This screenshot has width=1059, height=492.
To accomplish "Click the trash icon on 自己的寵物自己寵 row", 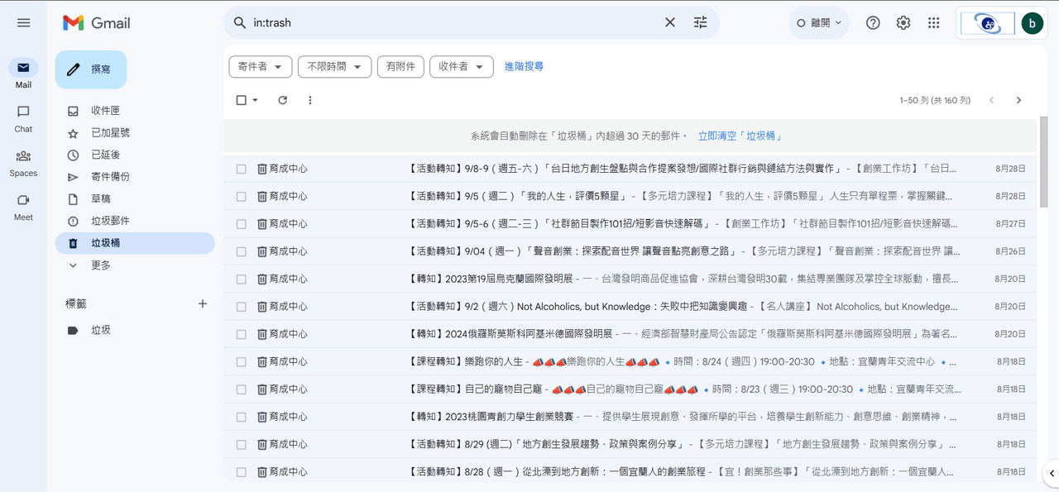I will [x=262, y=389].
